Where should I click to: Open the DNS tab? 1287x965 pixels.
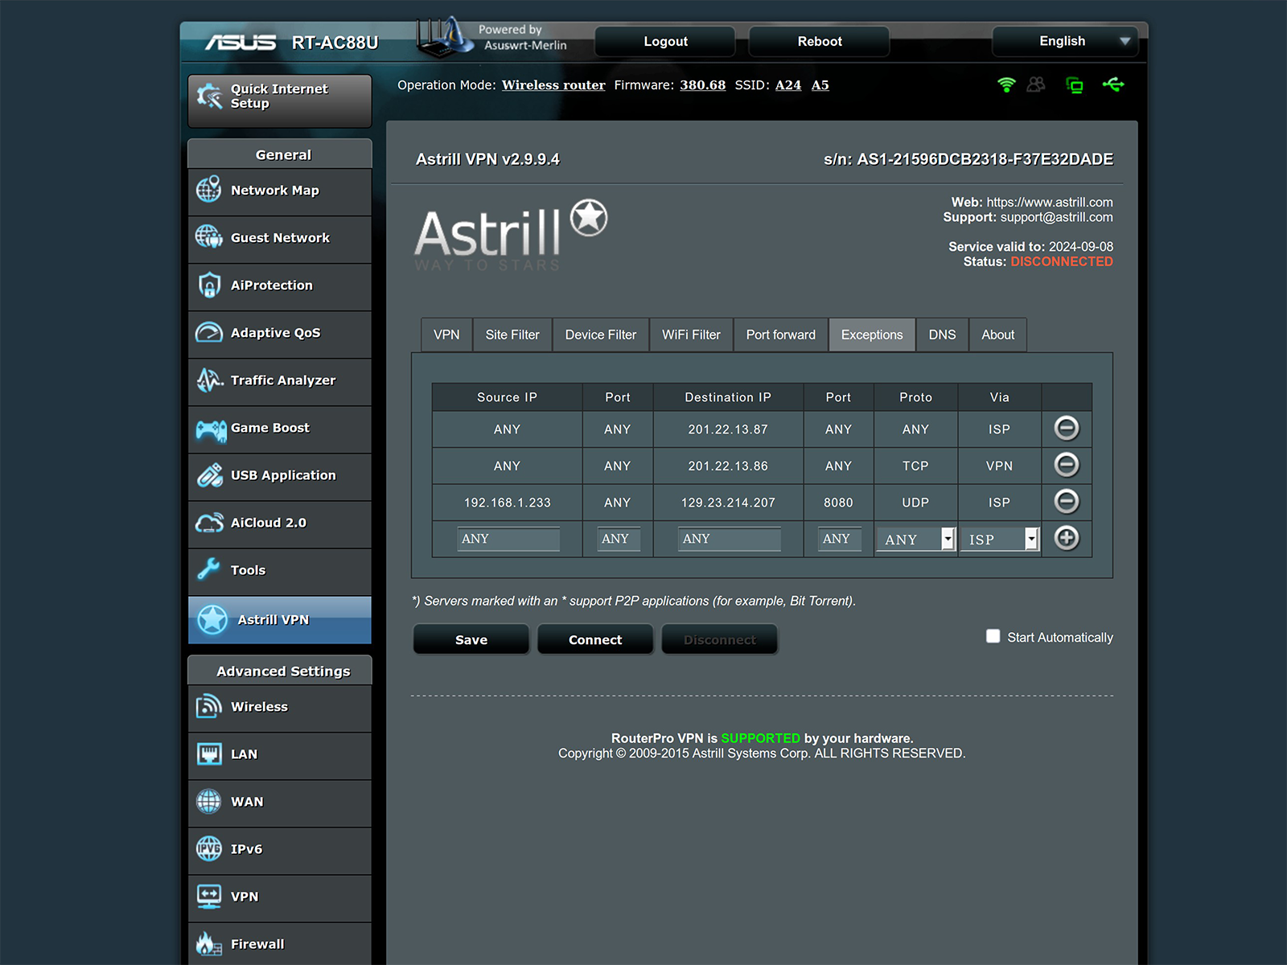coord(942,335)
